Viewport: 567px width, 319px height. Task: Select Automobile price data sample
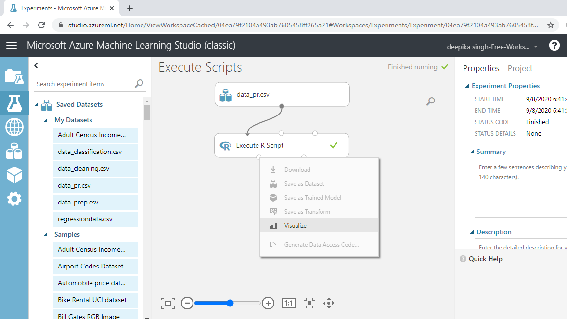[x=95, y=283]
